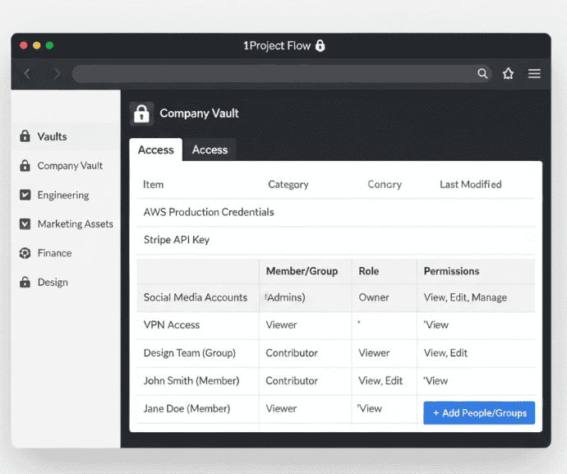Click the star favorite icon
567x474 pixels.
pyautogui.click(x=508, y=74)
